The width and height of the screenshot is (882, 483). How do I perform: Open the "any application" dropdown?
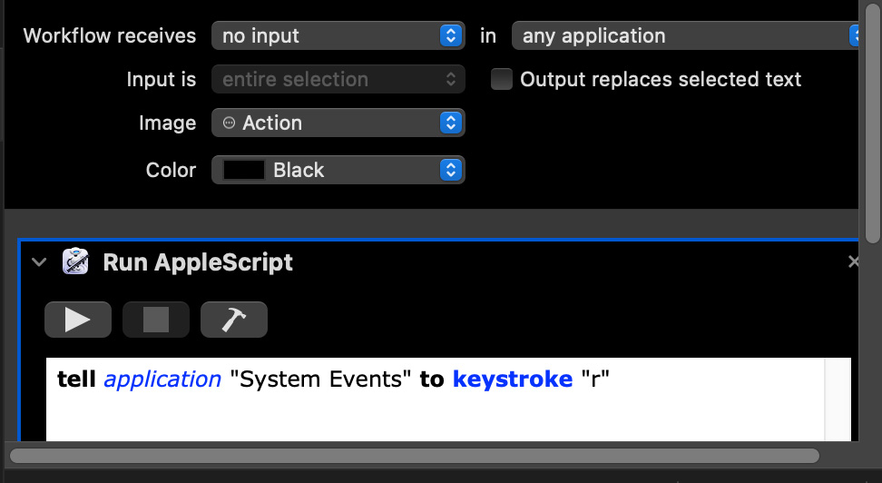[x=685, y=36]
